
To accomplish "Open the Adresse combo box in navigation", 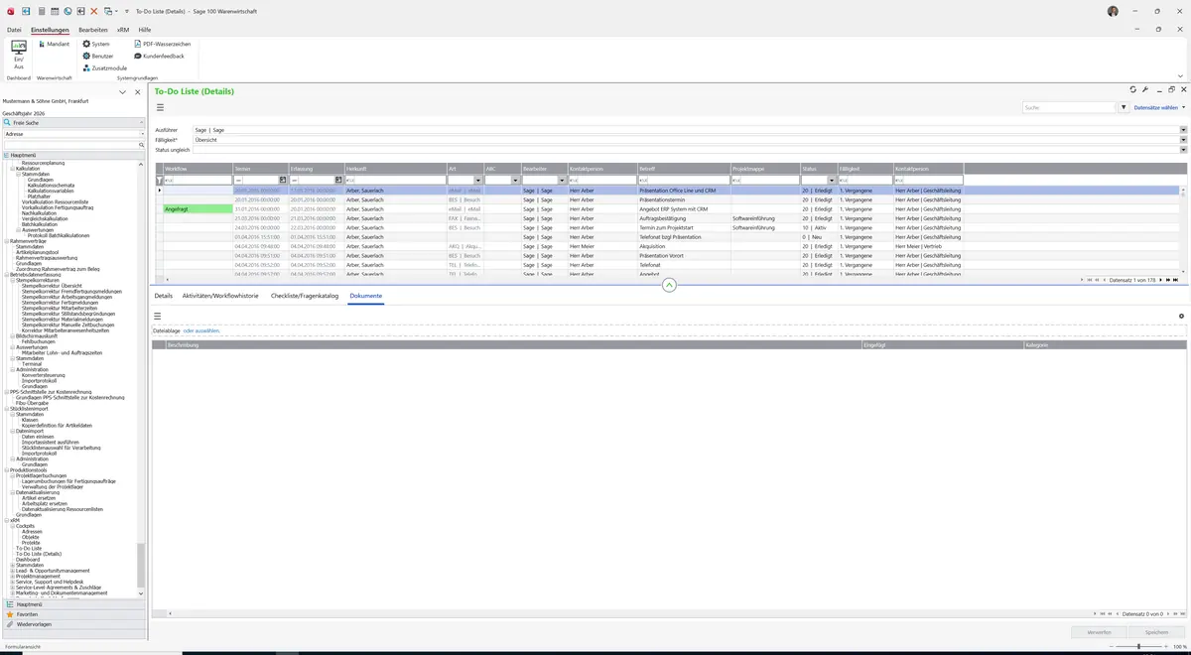I will pyautogui.click(x=142, y=133).
